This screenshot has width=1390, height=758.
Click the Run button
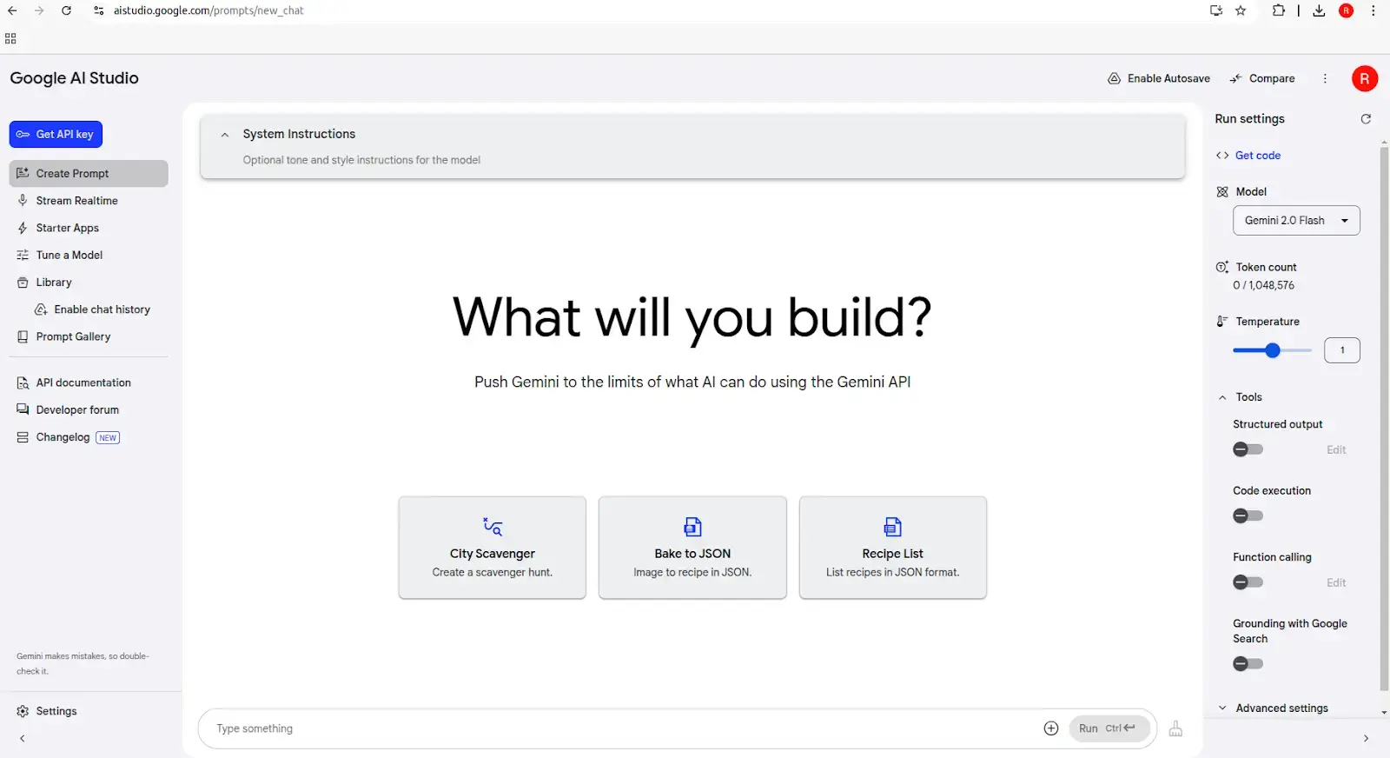[1110, 728]
